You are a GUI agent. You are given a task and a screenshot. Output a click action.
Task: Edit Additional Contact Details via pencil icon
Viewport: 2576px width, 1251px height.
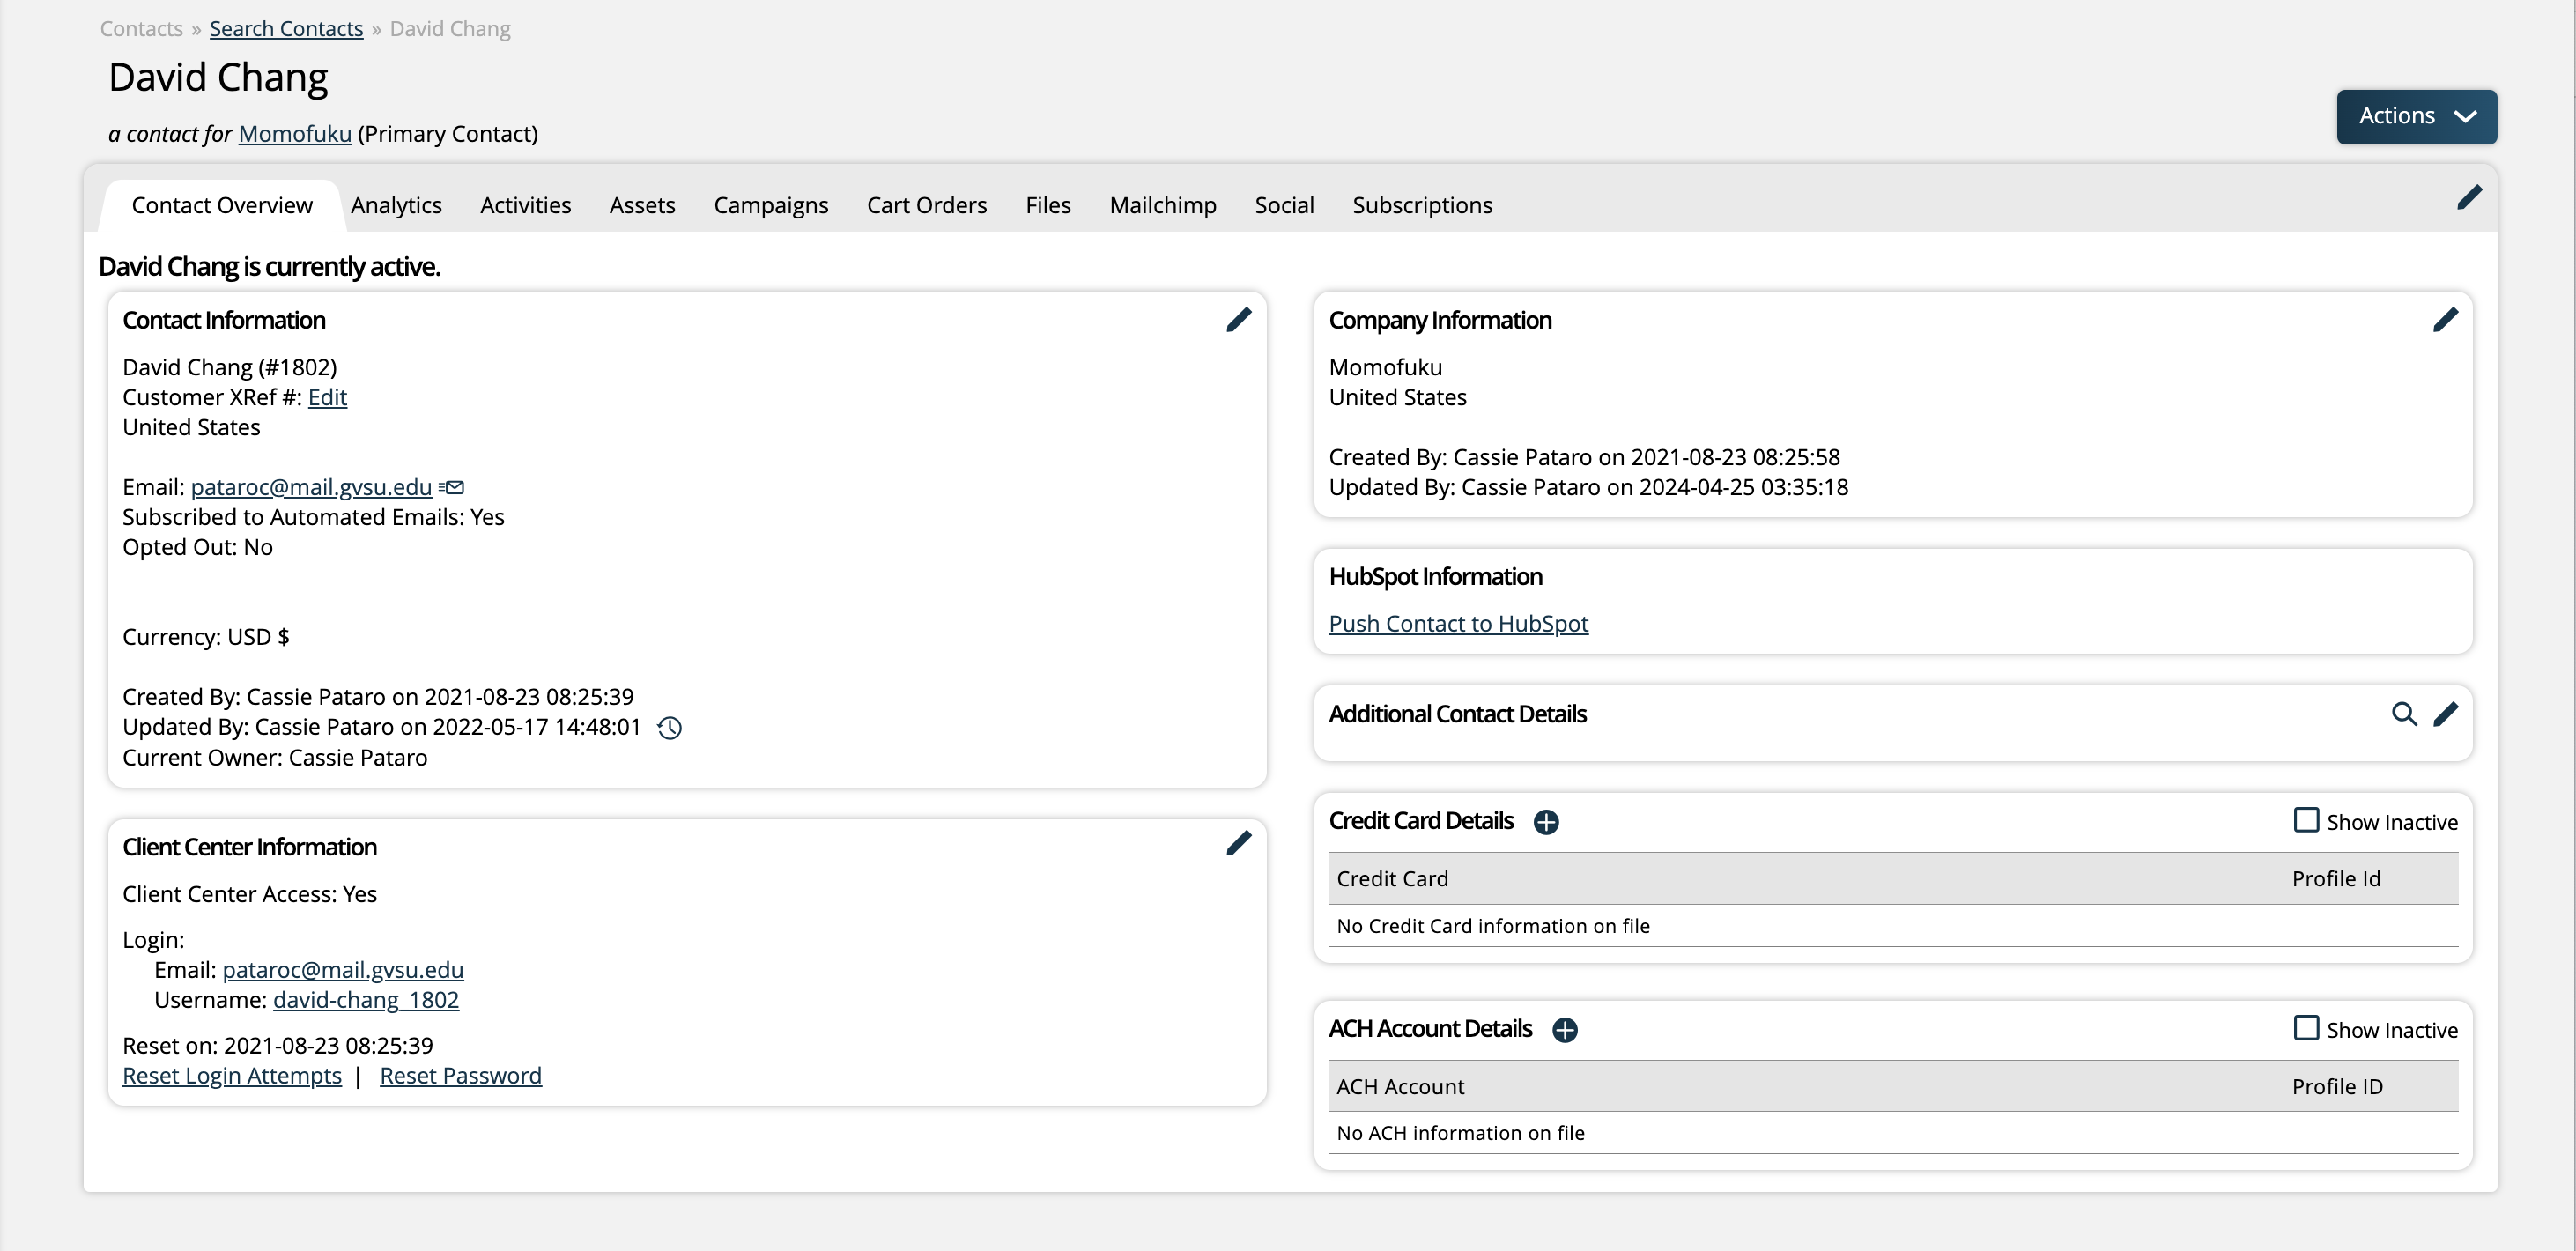pyautogui.click(x=2445, y=714)
